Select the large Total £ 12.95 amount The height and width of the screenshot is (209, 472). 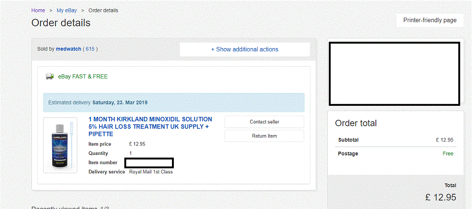441,197
